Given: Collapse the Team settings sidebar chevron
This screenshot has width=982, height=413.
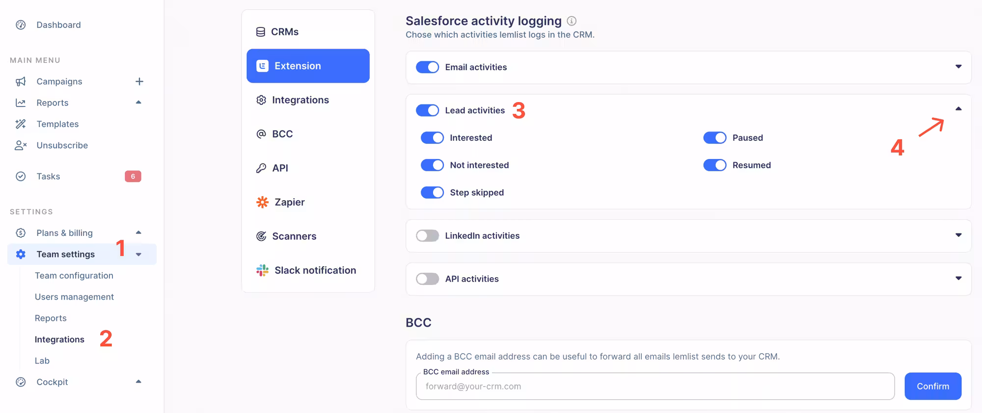Looking at the screenshot, I should pyautogui.click(x=138, y=255).
